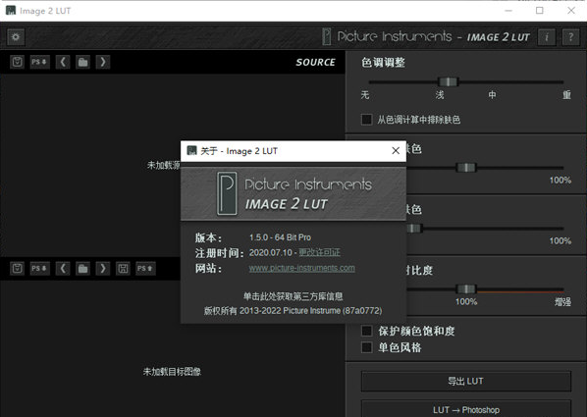Enable exclude skin tones from toning checkbox
This screenshot has height=417, width=587.
point(366,120)
